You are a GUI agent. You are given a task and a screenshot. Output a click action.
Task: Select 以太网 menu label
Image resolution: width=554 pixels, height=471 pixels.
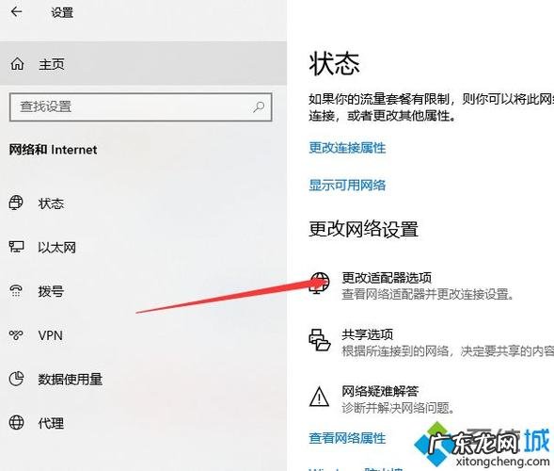tap(56, 248)
